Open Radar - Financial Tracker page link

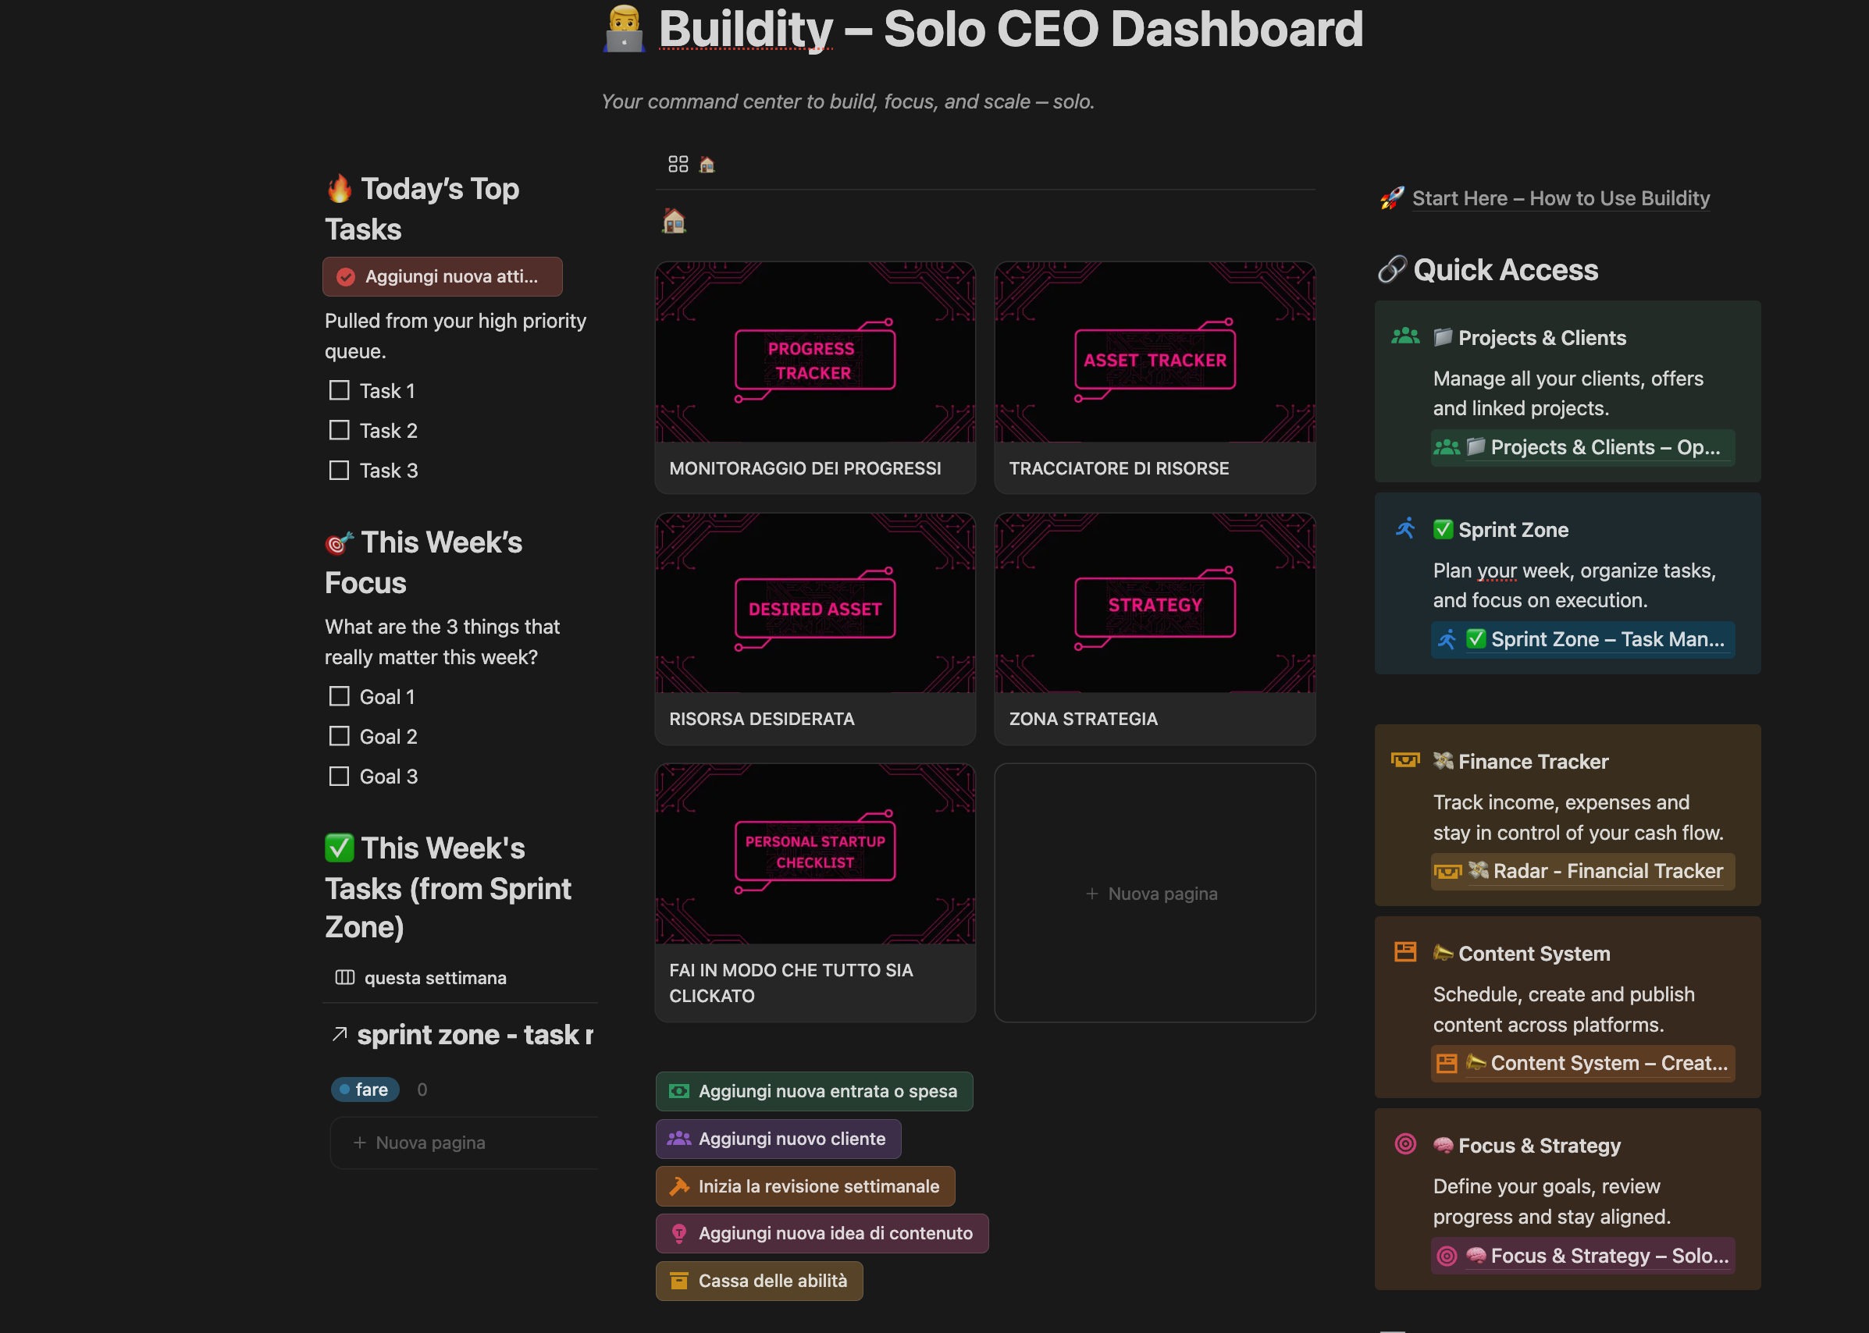click(x=1582, y=871)
